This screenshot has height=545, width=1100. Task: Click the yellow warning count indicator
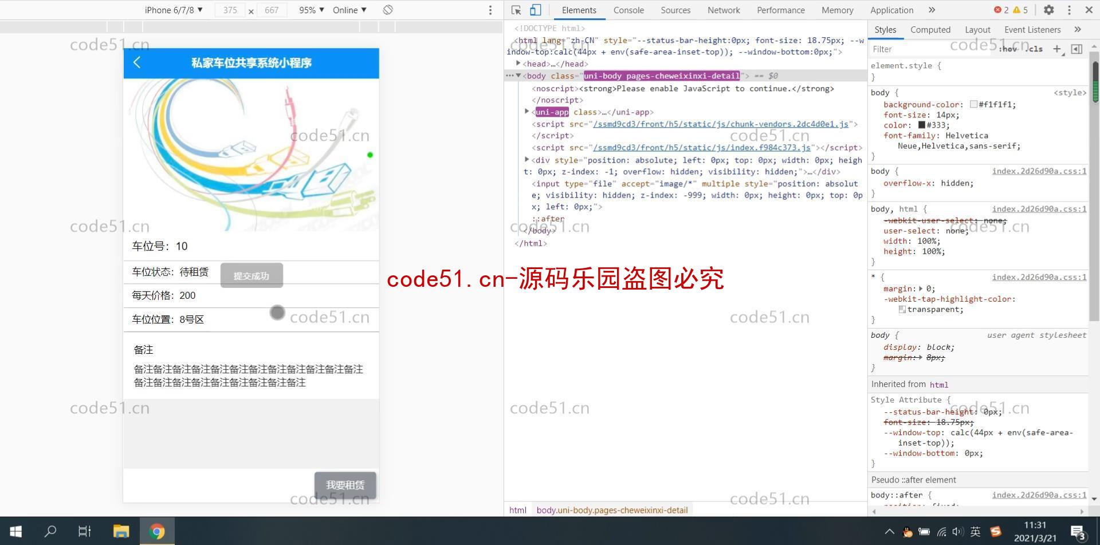(1020, 10)
